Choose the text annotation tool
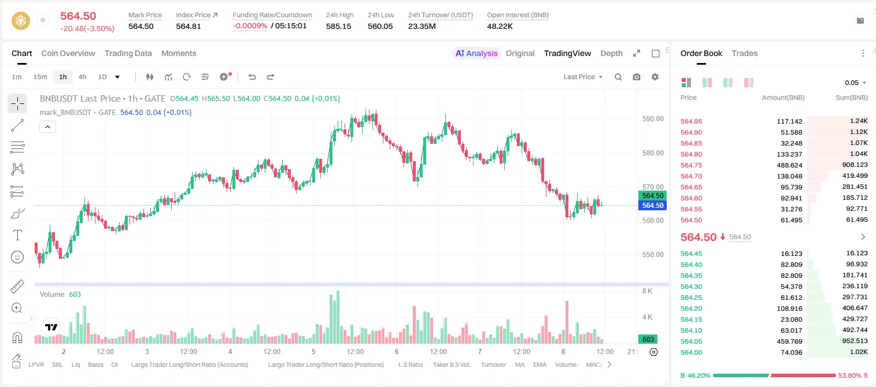 point(17,235)
